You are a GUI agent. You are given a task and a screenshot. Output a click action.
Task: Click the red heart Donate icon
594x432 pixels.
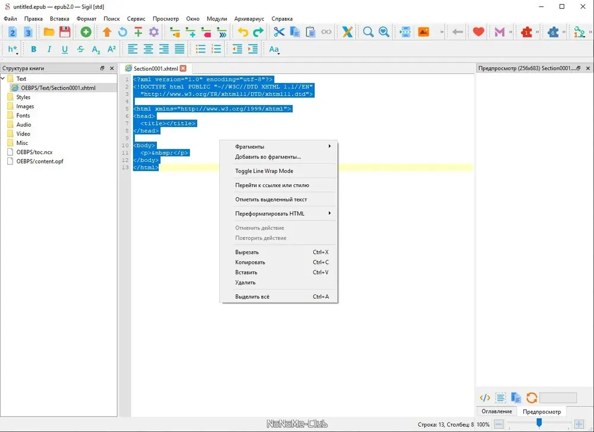[x=478, y=32]
